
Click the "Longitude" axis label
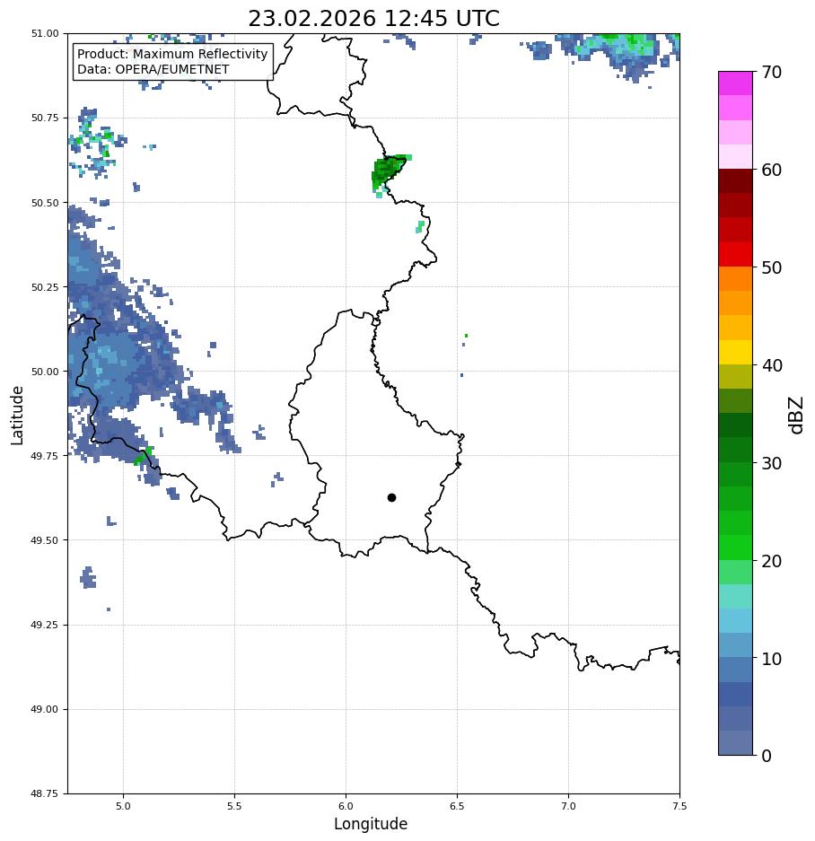371,824
